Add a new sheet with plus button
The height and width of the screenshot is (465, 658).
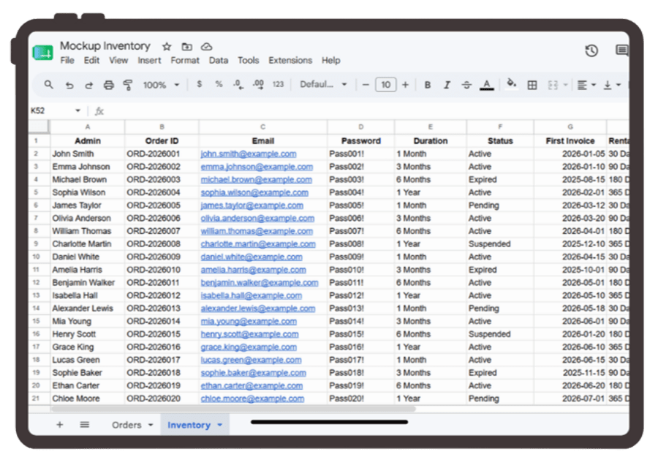[60, 425]
